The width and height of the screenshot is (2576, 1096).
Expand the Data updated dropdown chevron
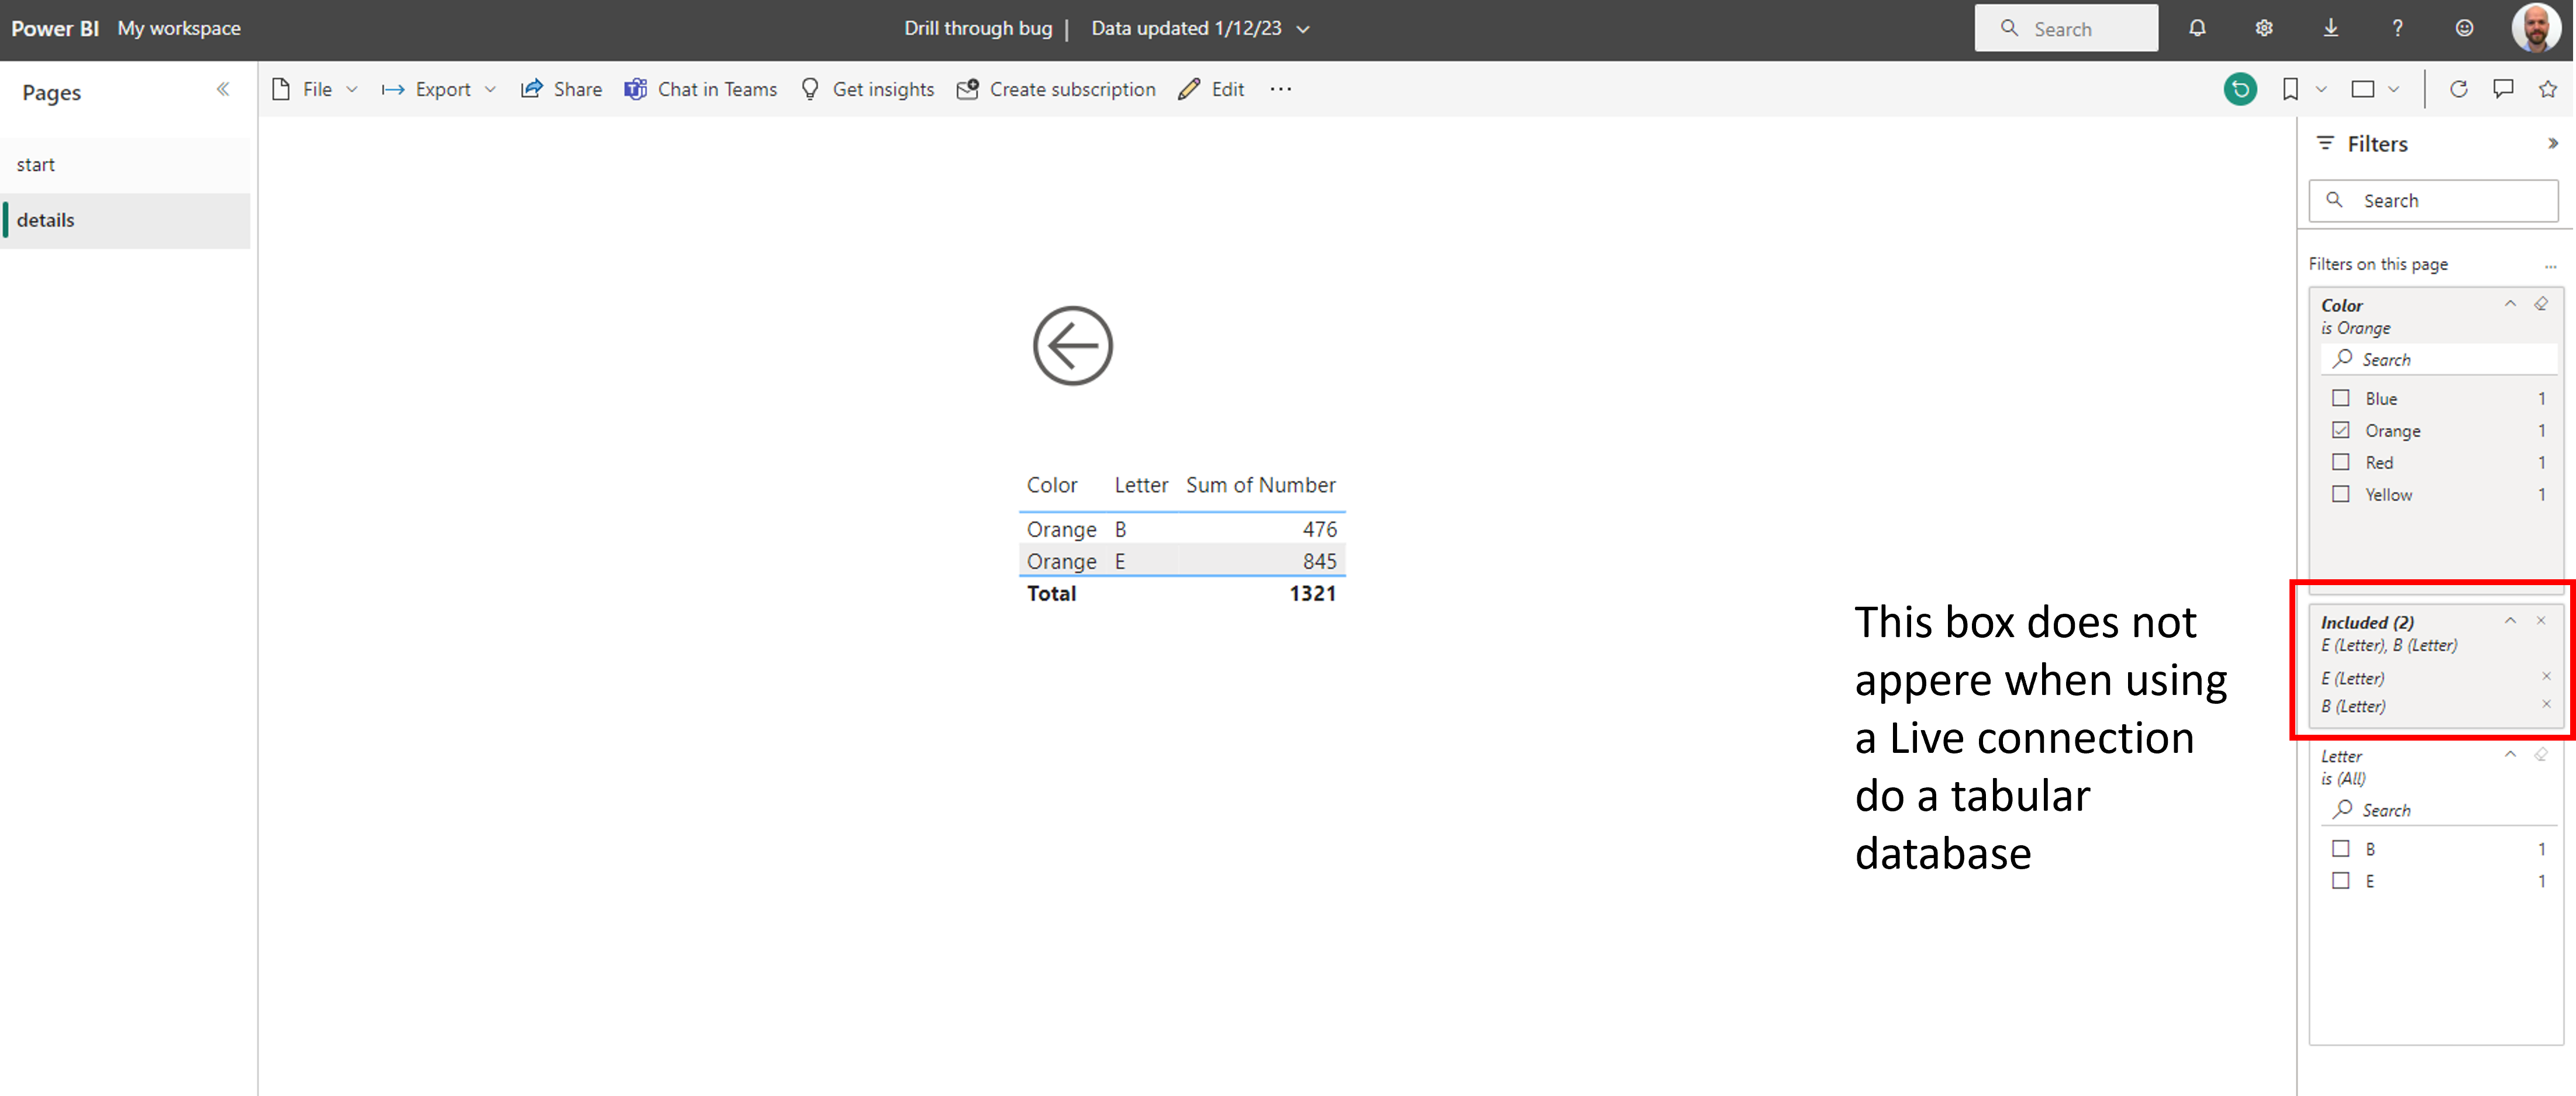pos(1302,29)
